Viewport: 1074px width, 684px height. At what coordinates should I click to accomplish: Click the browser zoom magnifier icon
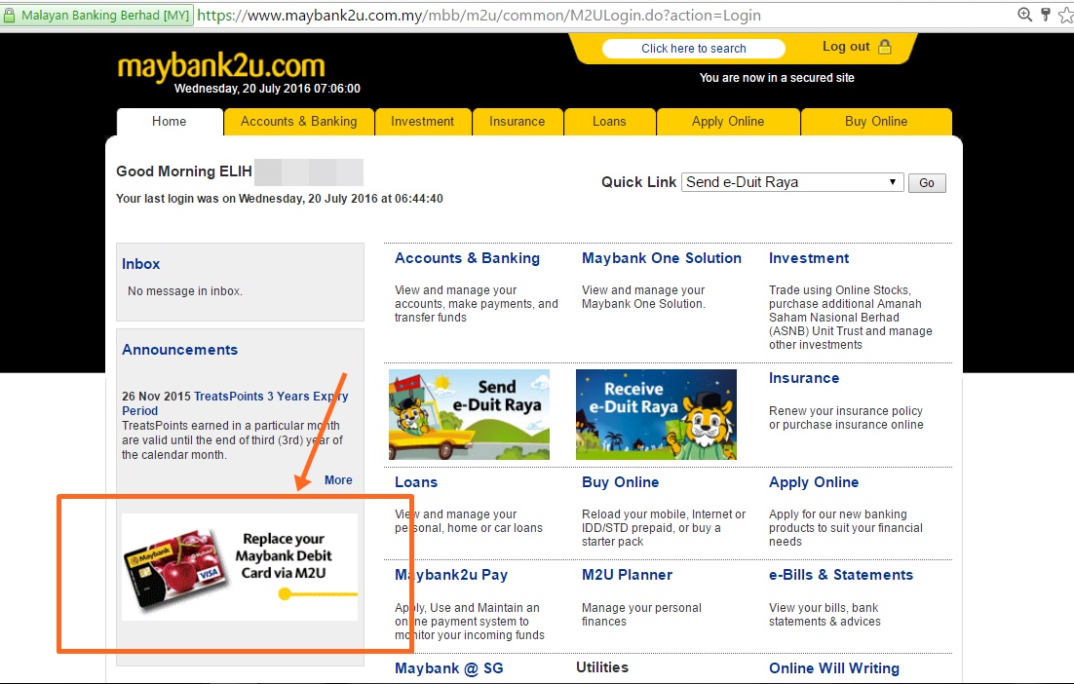[x=1024, y=15]
